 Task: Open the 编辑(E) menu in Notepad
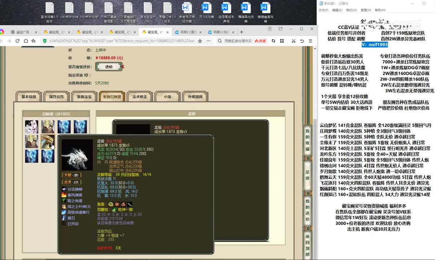[338, 10]
